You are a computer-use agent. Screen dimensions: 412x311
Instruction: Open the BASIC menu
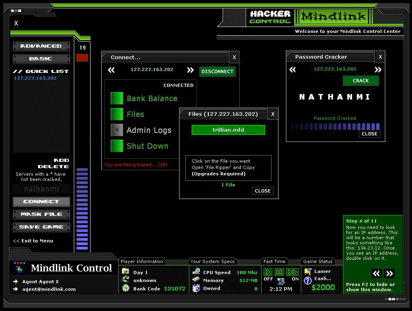(x=41, y=59)
